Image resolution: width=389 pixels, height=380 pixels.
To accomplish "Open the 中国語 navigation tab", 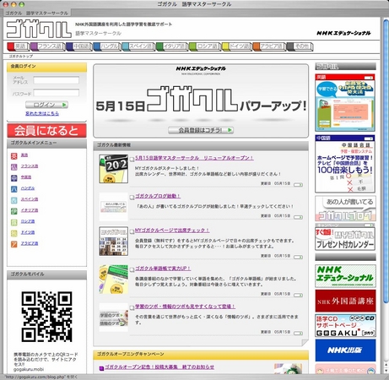I will coord(79,46).
